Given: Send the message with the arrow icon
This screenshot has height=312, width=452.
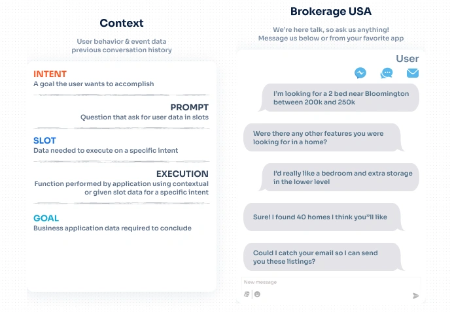Looking at the screenshot, I should click(x=415, y=296).
